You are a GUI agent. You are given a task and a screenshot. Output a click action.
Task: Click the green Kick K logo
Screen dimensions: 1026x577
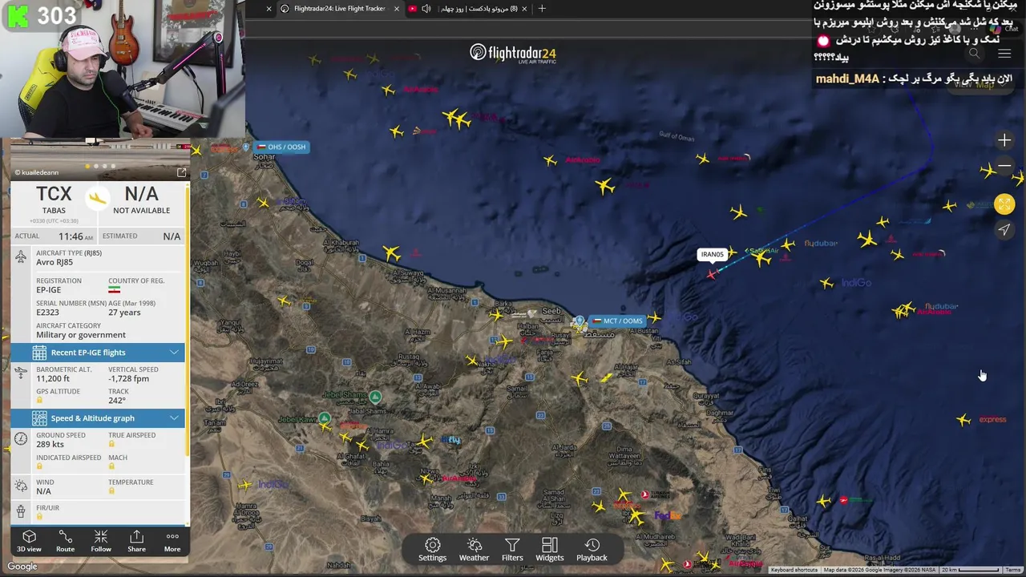18,15
